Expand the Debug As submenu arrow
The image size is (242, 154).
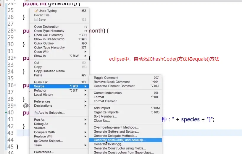tap(85, 124)
